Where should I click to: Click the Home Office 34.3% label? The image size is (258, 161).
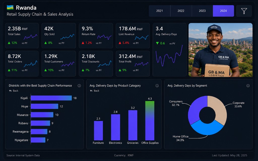pyautogui.click(x=180, y=138)
